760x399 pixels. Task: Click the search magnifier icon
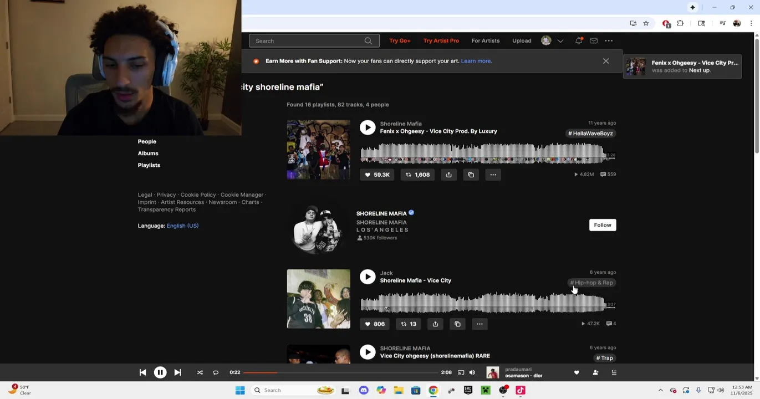368,40
